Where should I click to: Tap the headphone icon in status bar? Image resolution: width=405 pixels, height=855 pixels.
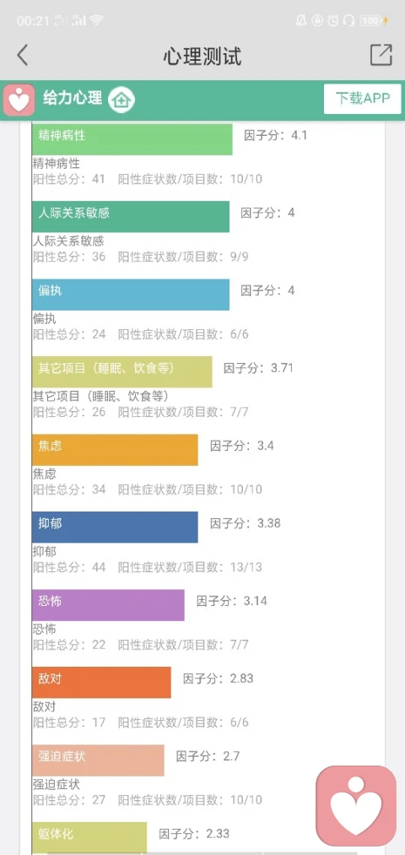pos(349,21)
